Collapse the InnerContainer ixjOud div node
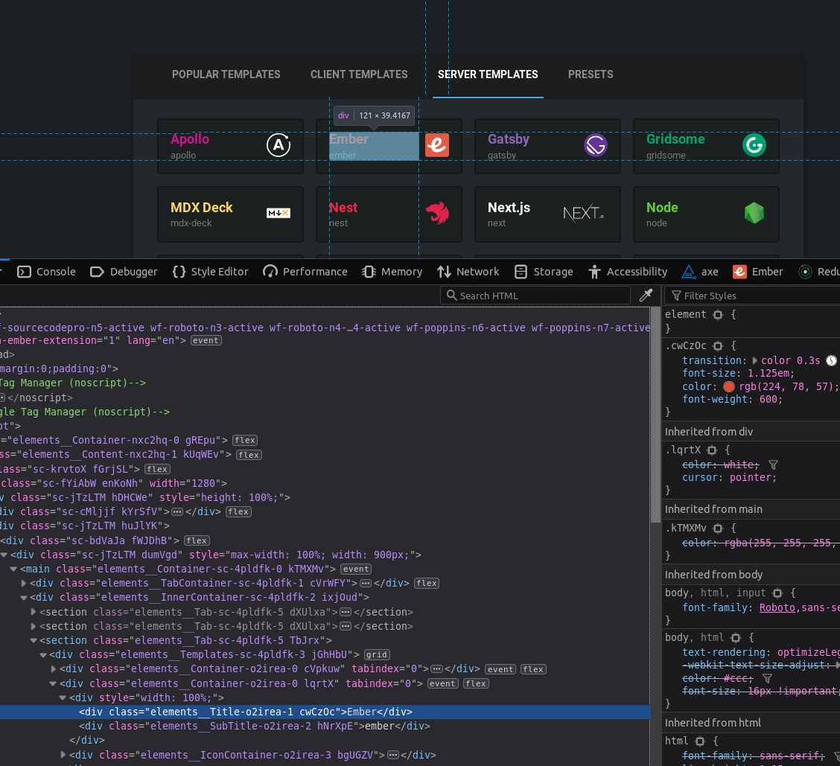This screenshot has height=766, width=840. (24, 597)
